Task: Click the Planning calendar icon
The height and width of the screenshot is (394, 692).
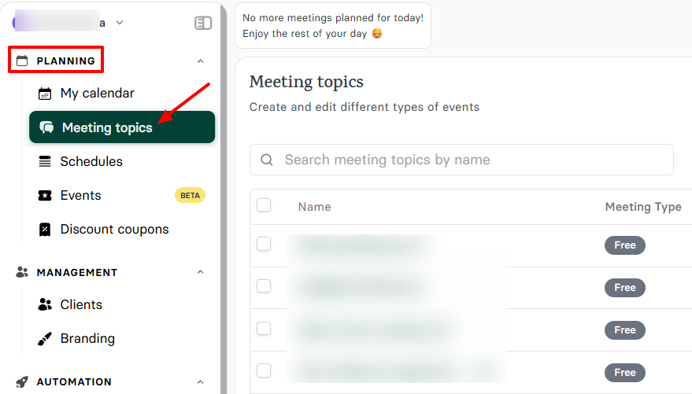Action: pos(22,61)
